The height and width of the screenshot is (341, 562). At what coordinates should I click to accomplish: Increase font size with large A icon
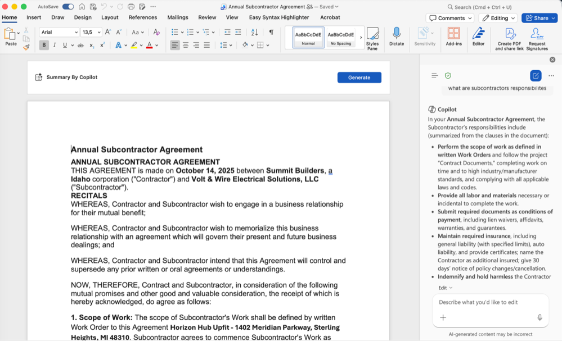click(108, 32)
